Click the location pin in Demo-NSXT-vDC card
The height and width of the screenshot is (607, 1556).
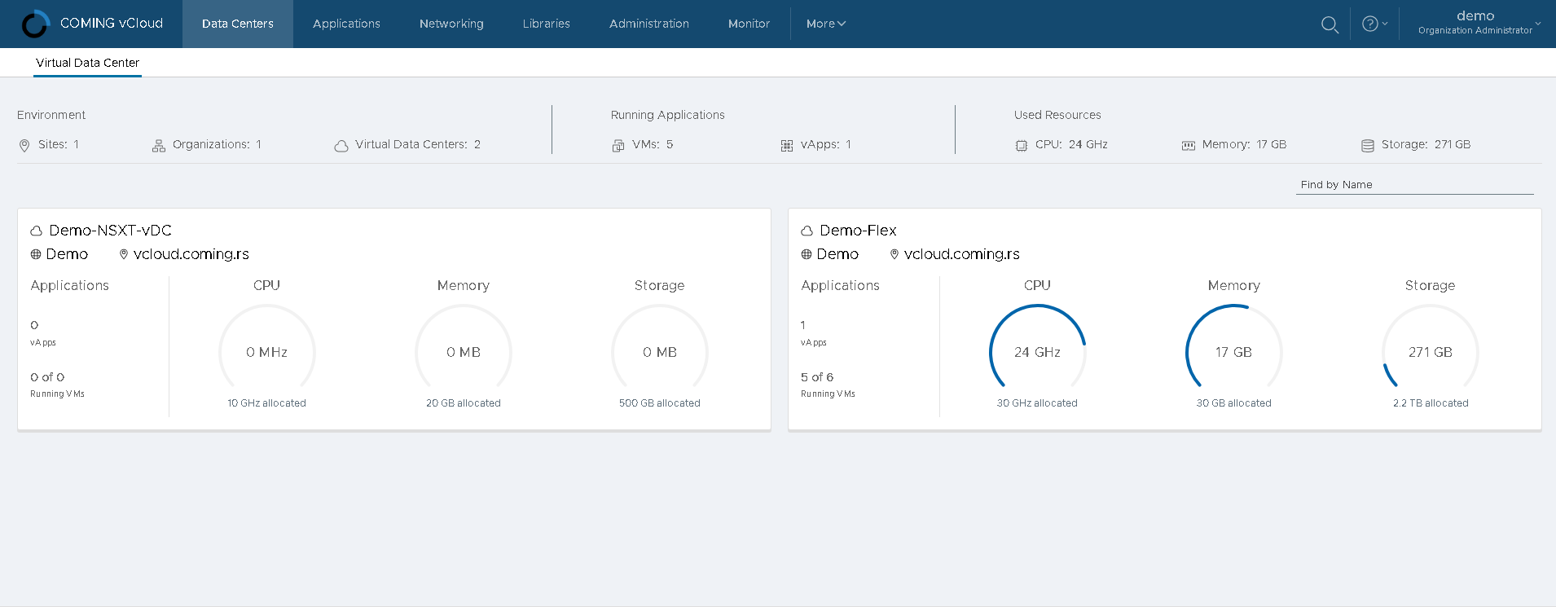point(124,254)
